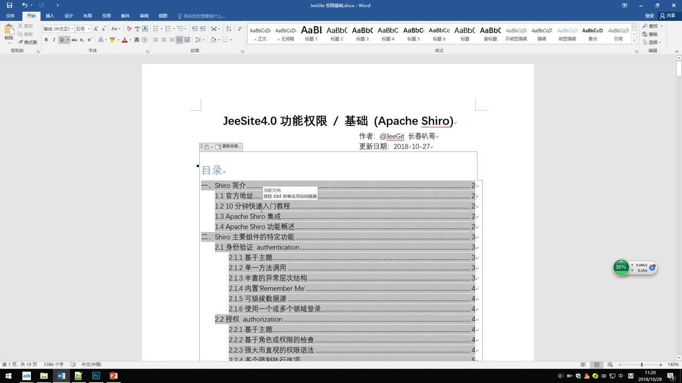Viewport: 682px width, 383px height.
Task: Switch to the 审阅 (Review) tab
Action: point(144,16)
